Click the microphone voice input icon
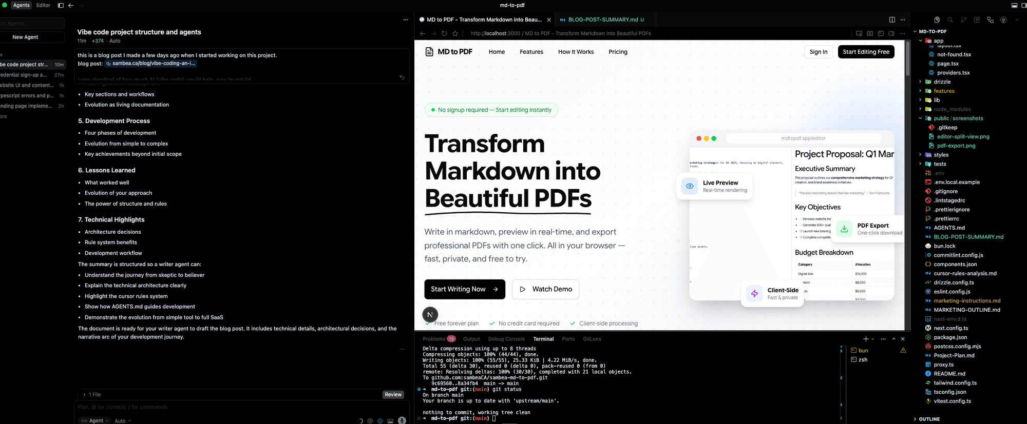 402,420
